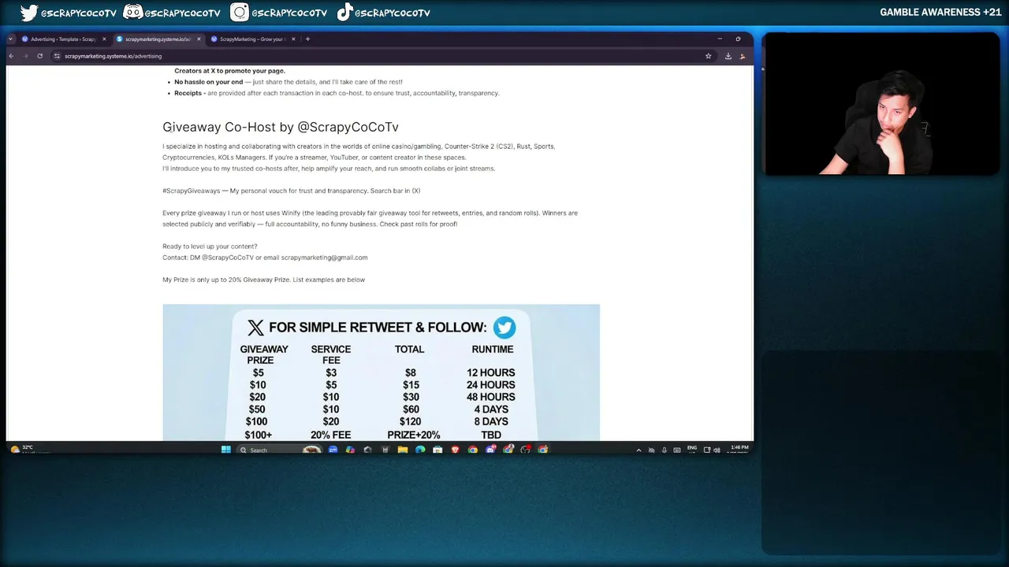Bookmark this page with the star icon

coord(709,56)
